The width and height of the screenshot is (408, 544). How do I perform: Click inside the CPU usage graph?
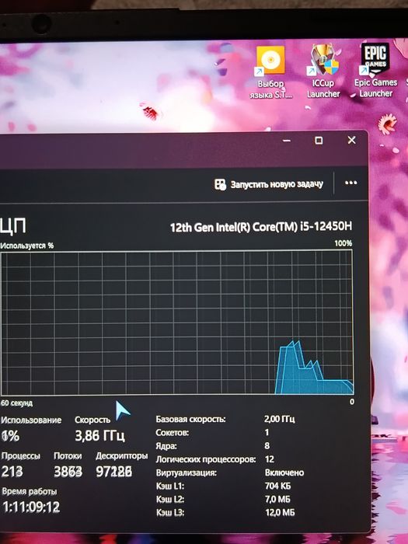coord(176,323)
